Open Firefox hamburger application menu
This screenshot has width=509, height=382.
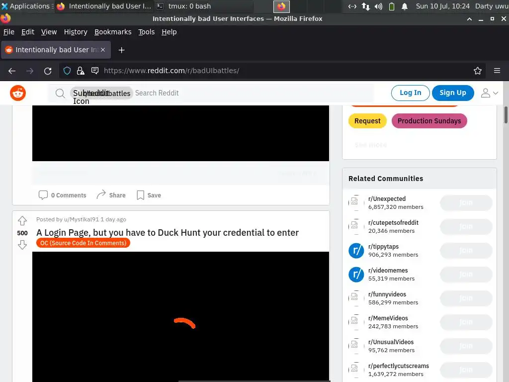(497, 71)
